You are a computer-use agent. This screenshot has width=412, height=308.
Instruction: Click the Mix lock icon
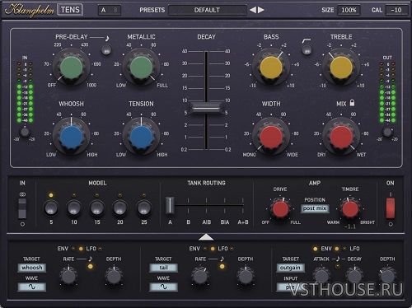click(352, 103)
